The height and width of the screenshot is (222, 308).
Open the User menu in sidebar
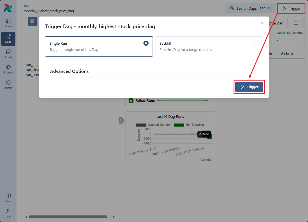(x=8, y=213)
